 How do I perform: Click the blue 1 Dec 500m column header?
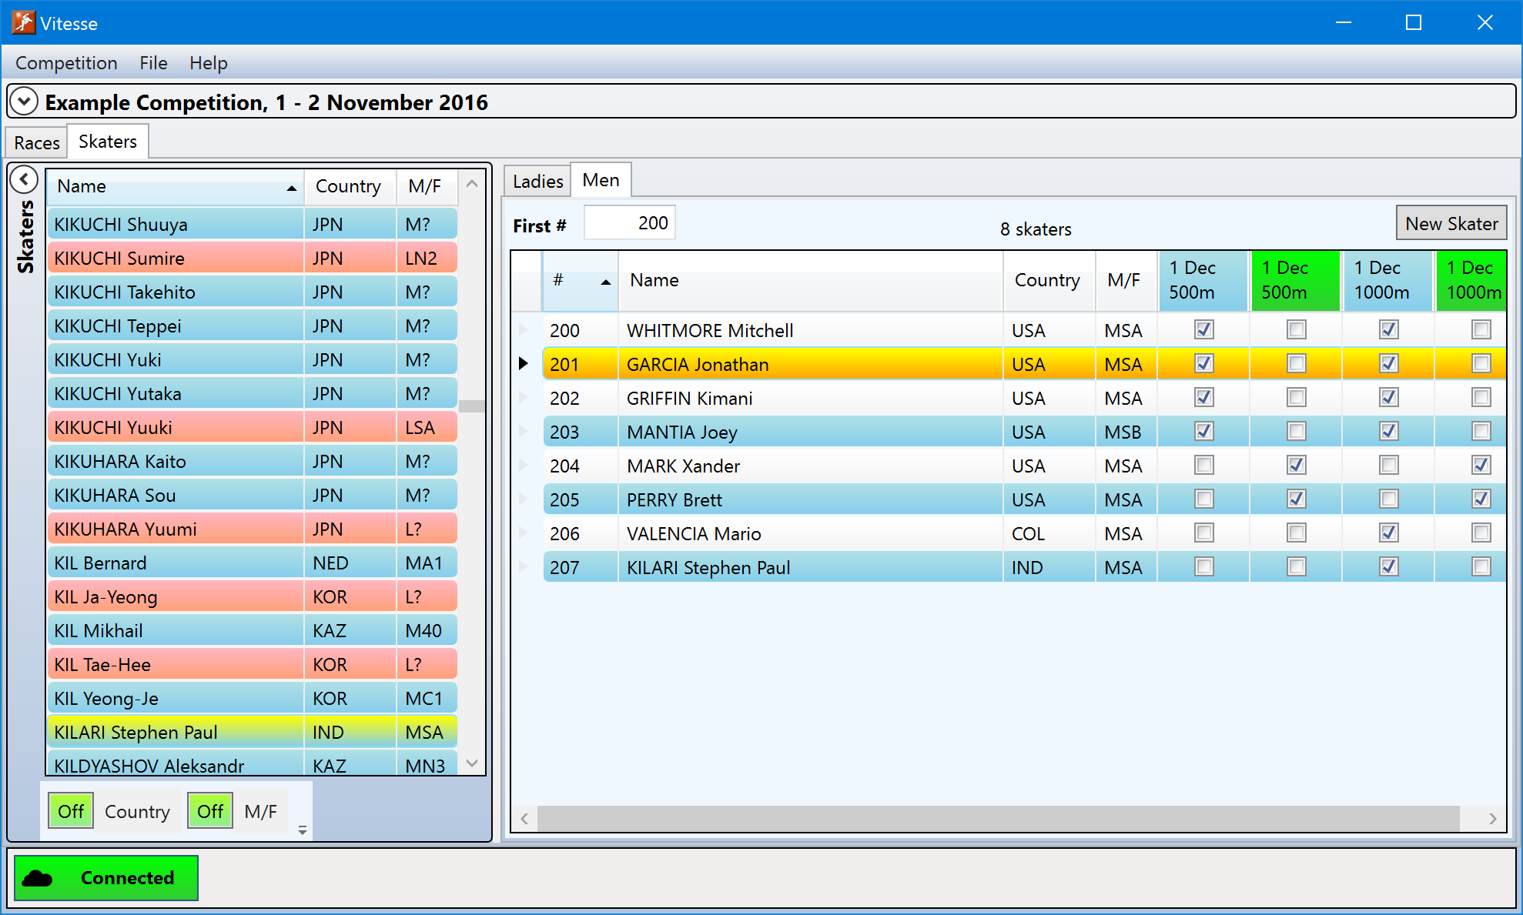coord(1203,281)
